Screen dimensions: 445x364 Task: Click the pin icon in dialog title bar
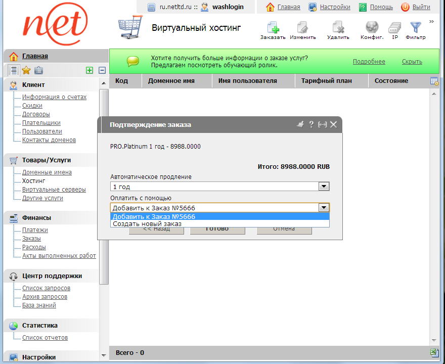(300, 124)
